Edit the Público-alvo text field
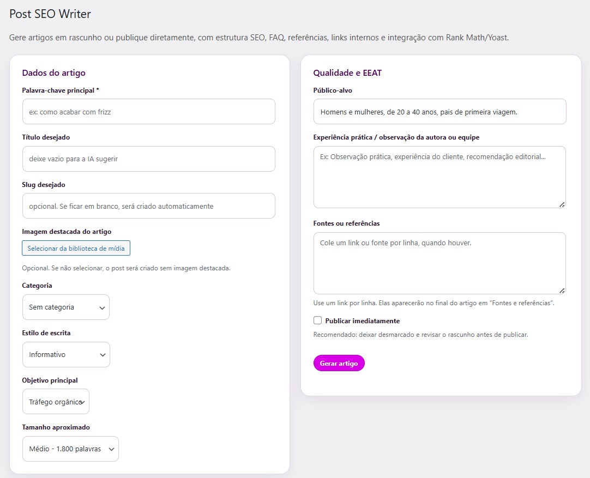 [x=440, y=112]
